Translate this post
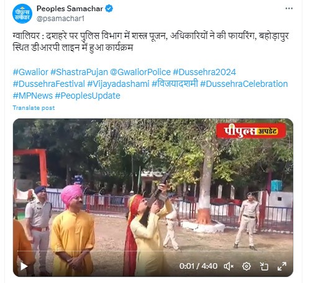The height and width of the screenshot is (283, 313). pos(34,108)
